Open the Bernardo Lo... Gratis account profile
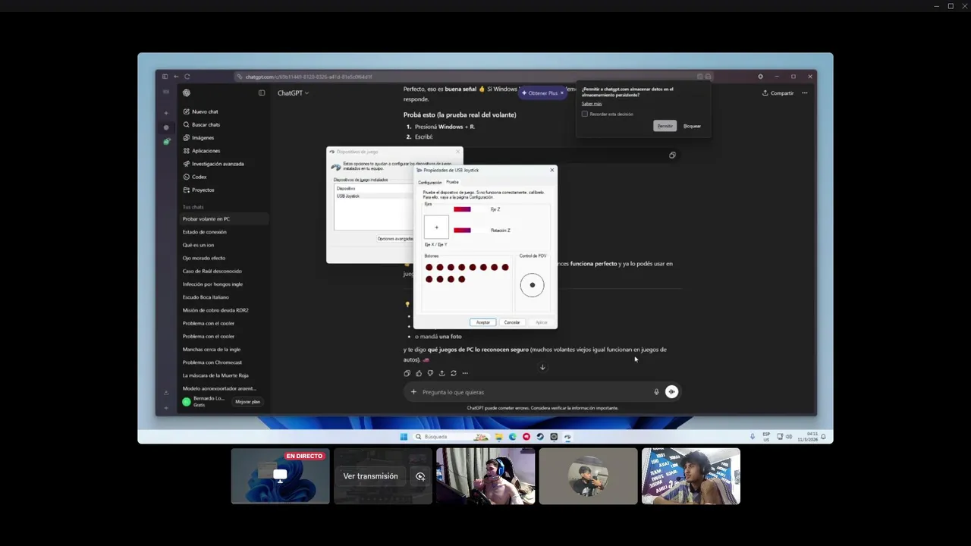 point(205,402)
